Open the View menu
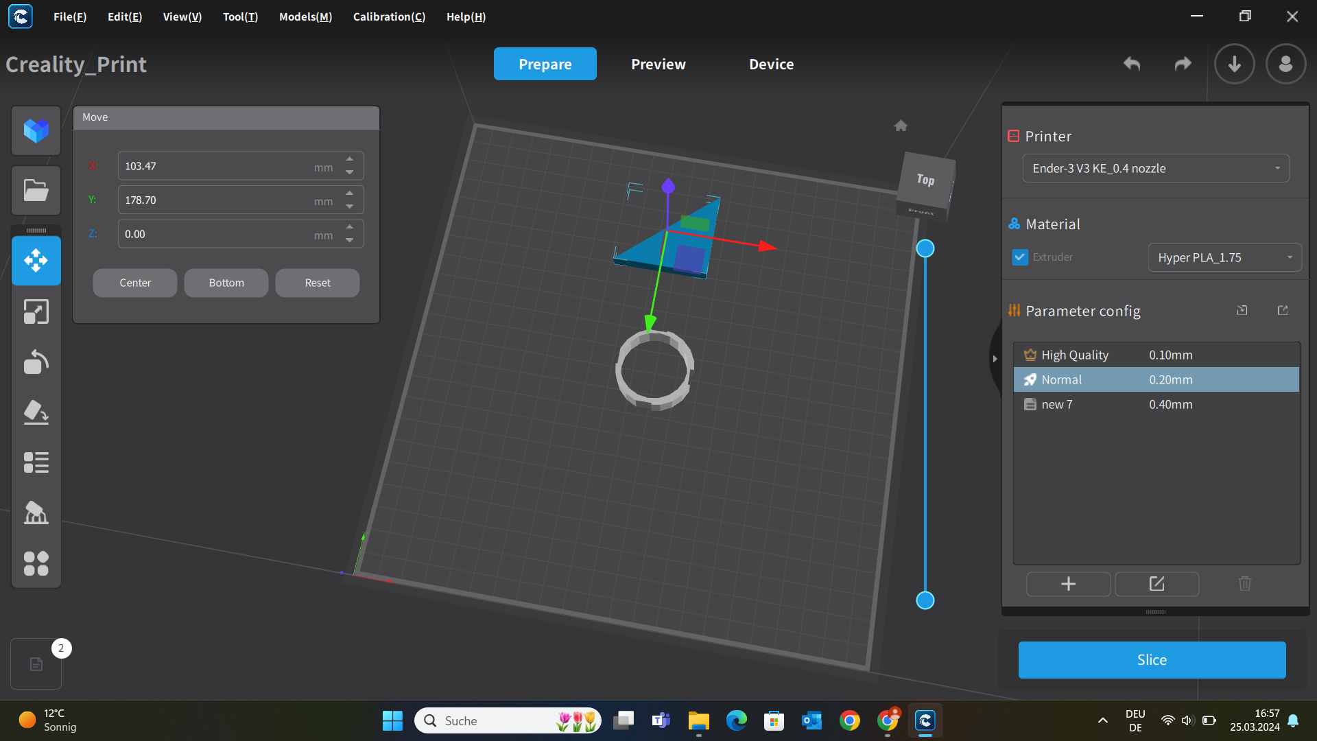The height and width of the screenshot is (741, 1317). coord(182,16)
